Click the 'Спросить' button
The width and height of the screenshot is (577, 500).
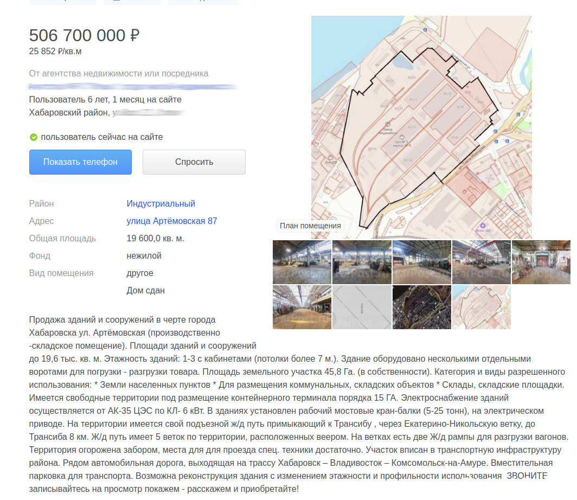pyautogui.click(x=194, y=162)
